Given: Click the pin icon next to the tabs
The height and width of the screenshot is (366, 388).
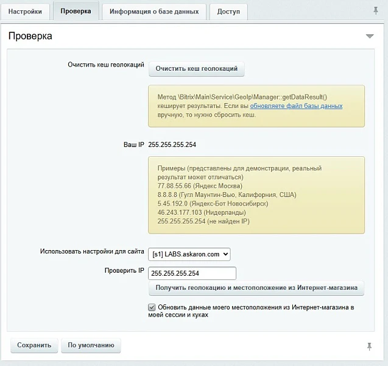Looking at the screenshot, I should click(x=376, y=11).
